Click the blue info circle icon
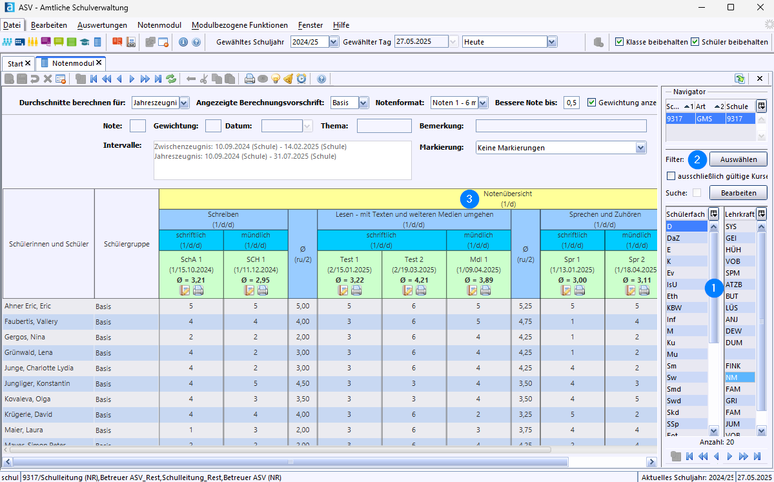This screenshot has height=482, width=774. [183, 42]
